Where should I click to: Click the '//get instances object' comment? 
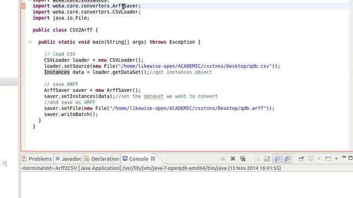pos(180,72)
